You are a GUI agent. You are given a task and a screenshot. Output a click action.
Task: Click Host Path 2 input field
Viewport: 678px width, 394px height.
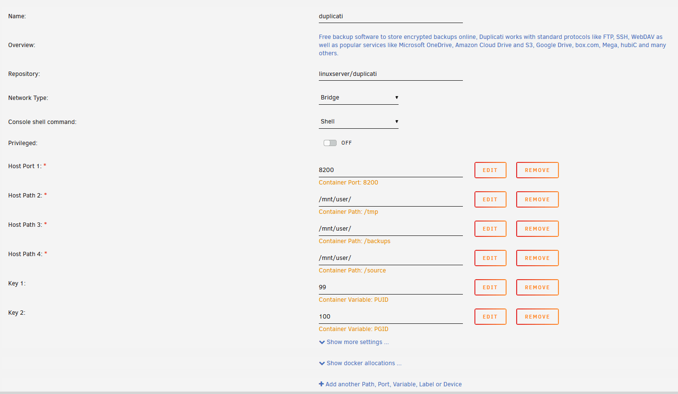click(x=391, y=199)
